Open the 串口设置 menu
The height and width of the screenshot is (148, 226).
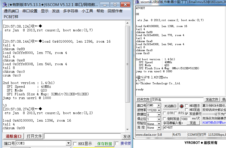click(x=30, y=11)
